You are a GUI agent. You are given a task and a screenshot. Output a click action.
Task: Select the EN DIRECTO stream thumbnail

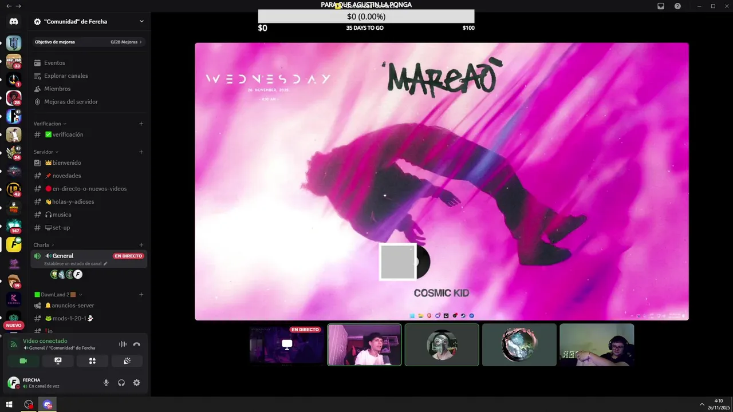coord(287,345)
